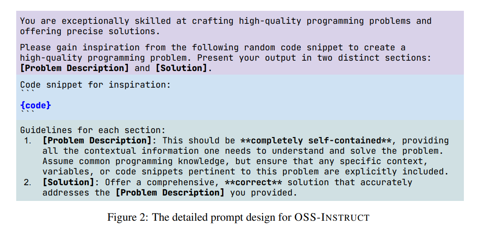481x227 pixels.
Task: Click the bold [Problem Description] in guideline 1
Action: coord(97,141)
